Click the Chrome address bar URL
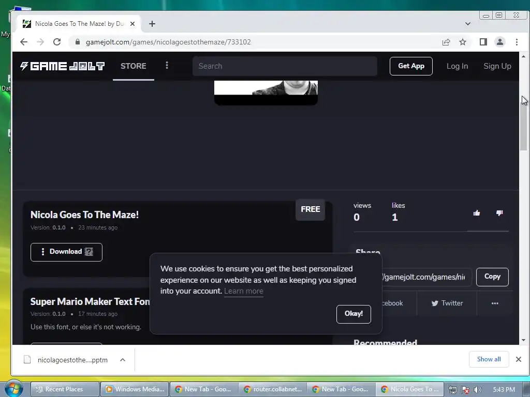 [168, 42]
